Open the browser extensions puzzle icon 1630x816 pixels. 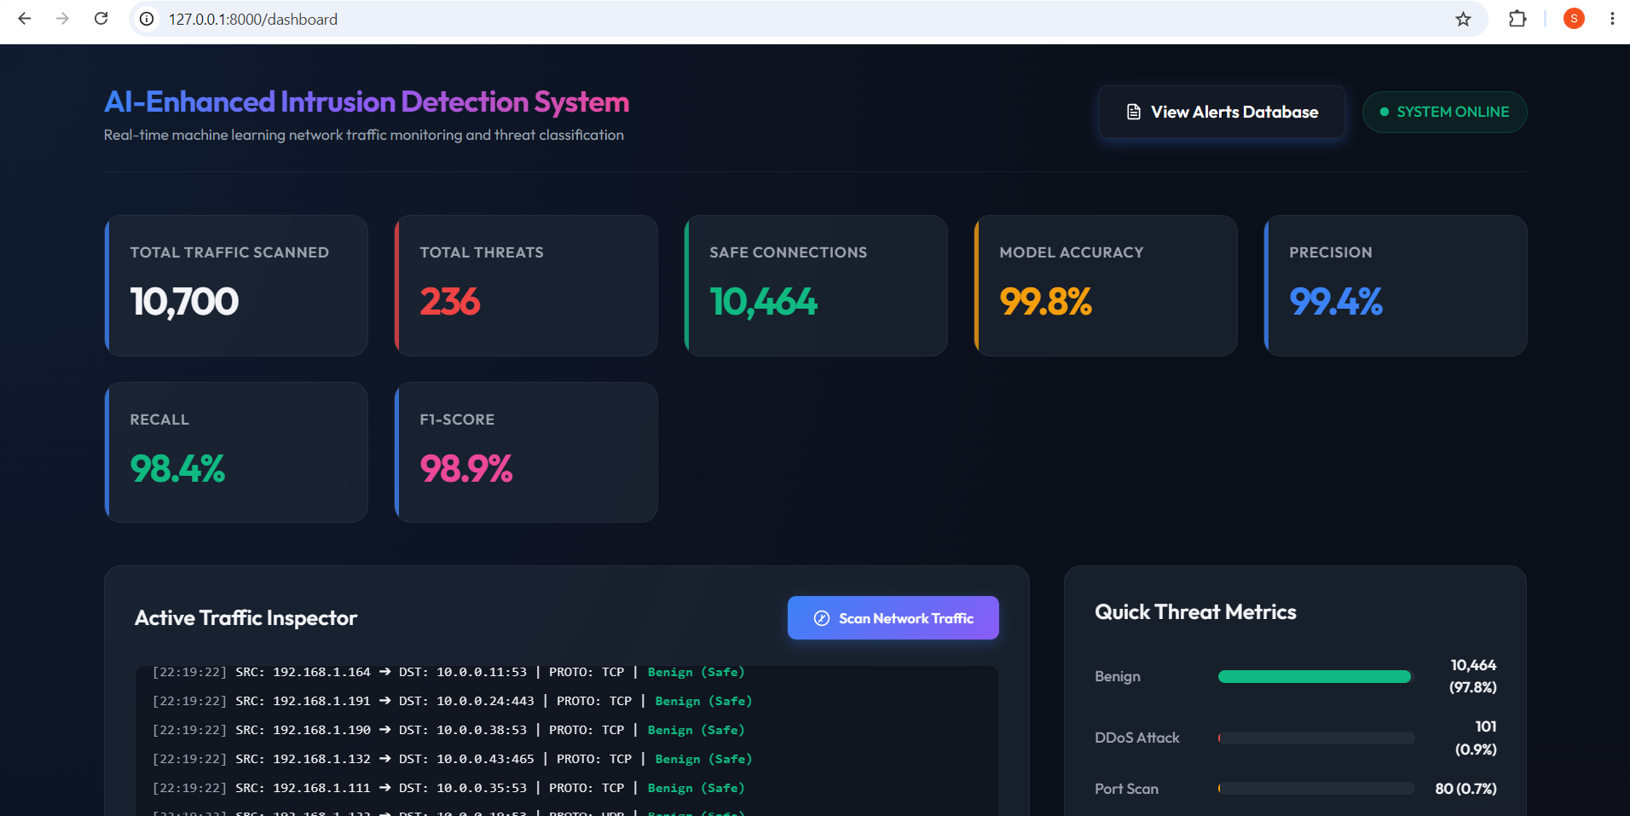coord(1517,19)
